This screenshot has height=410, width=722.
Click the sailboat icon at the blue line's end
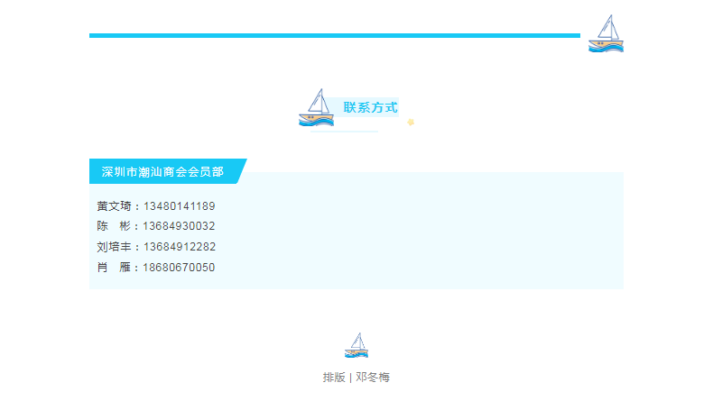click(x=606, y=34)
